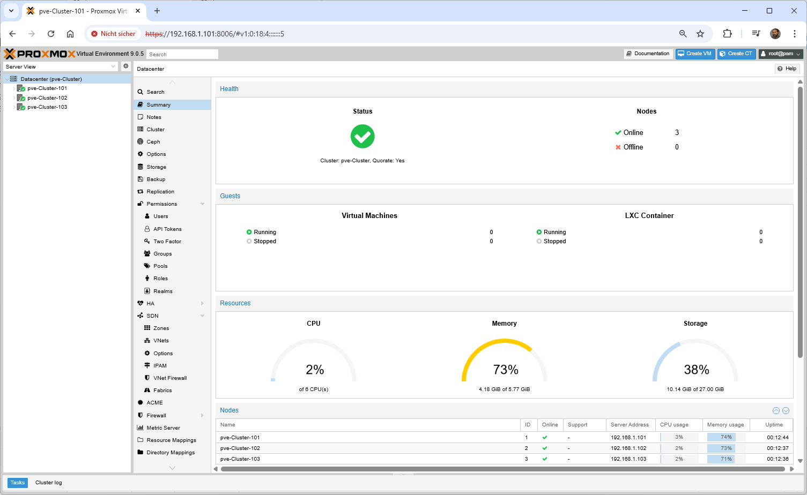Switch to the Cluster log tab
807x495 pixels.
(48, 483)
